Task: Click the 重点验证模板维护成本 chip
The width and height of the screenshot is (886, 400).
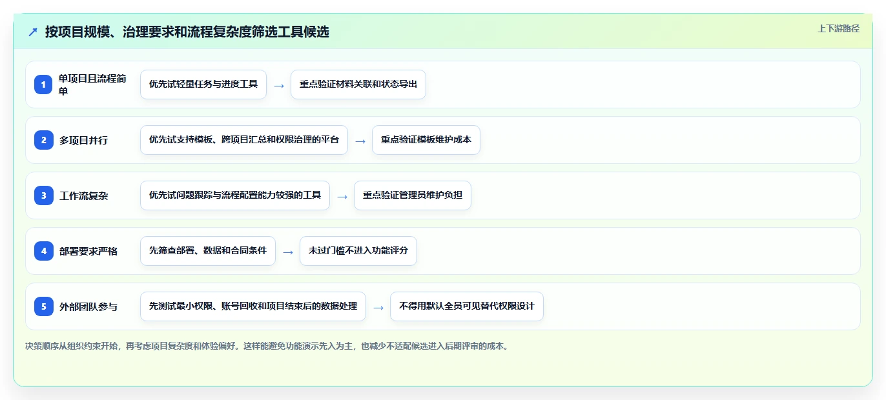Action: (426, 140)
